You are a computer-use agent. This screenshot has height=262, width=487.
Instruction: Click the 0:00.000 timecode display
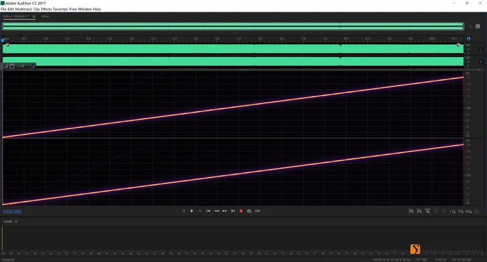(x=12, y=212)
